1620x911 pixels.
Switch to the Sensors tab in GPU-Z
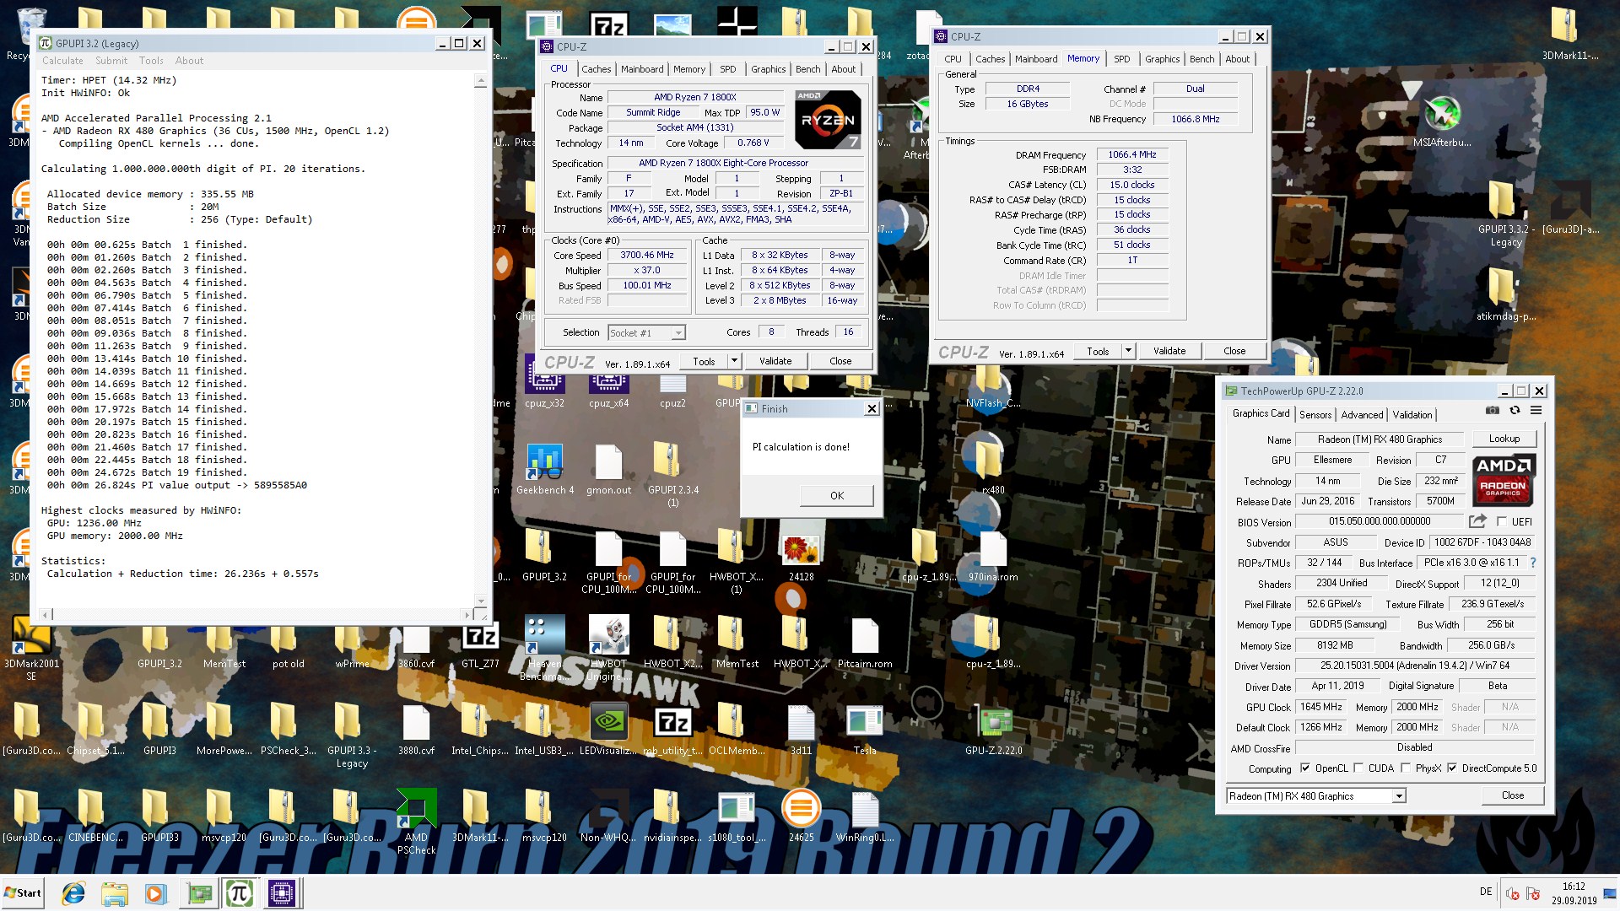[x=1315, y=414]
